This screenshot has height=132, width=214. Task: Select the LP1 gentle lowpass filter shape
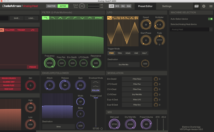[x=53, y=18]
